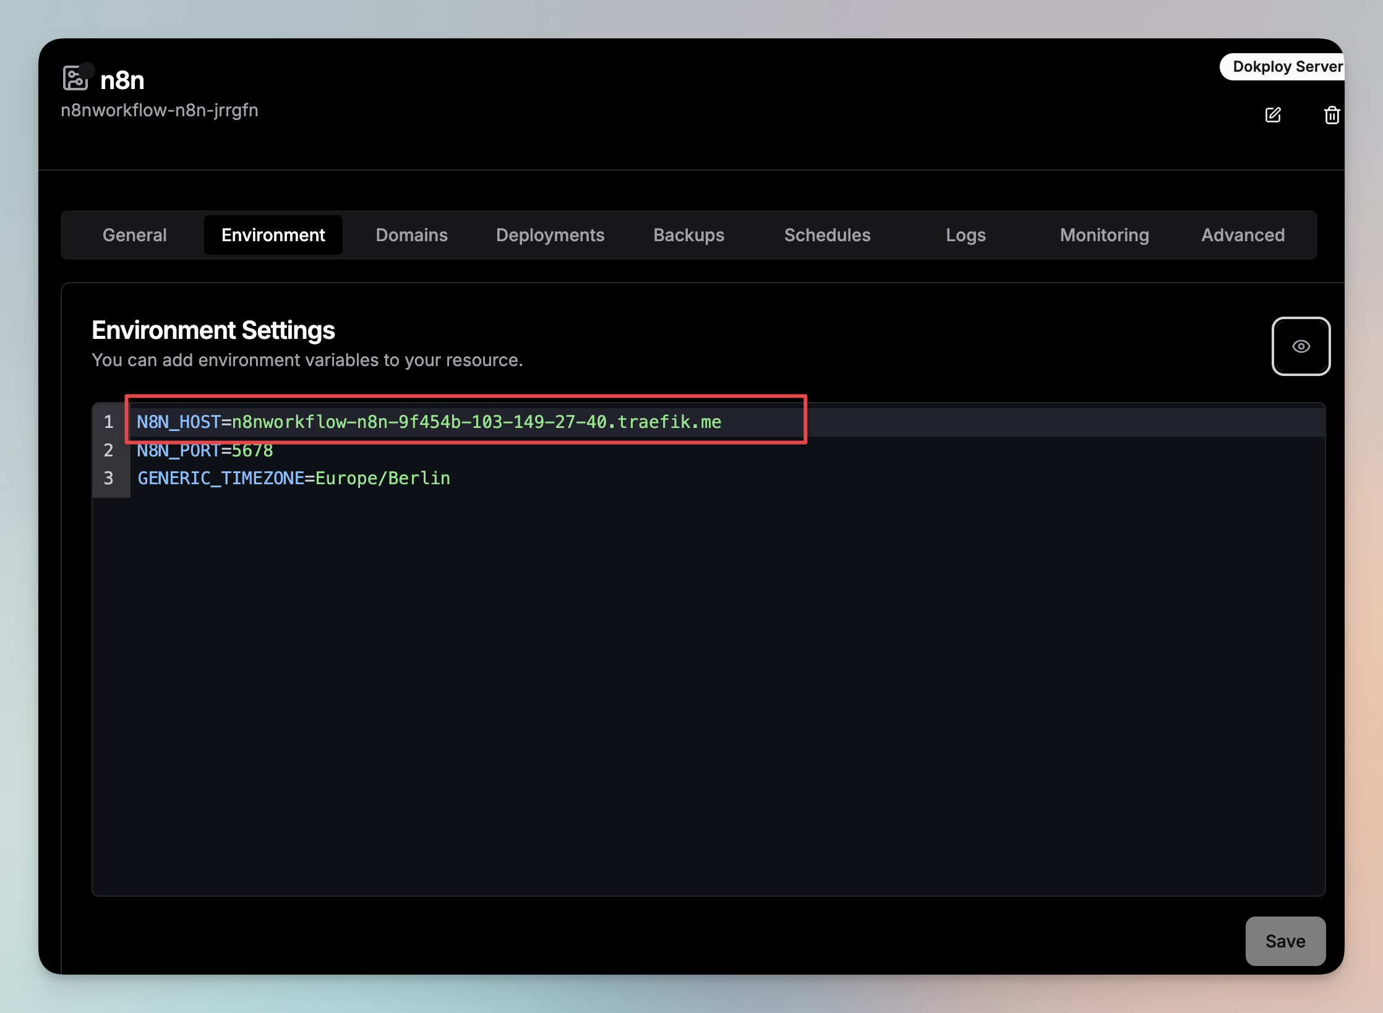Go to the Deployments tab
1383x1013 pixels.
[x=550, y=235]
